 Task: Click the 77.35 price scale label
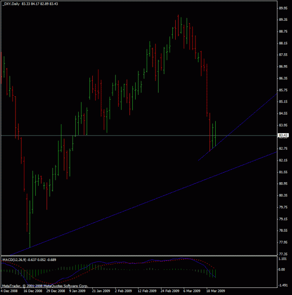click(283, 254)
